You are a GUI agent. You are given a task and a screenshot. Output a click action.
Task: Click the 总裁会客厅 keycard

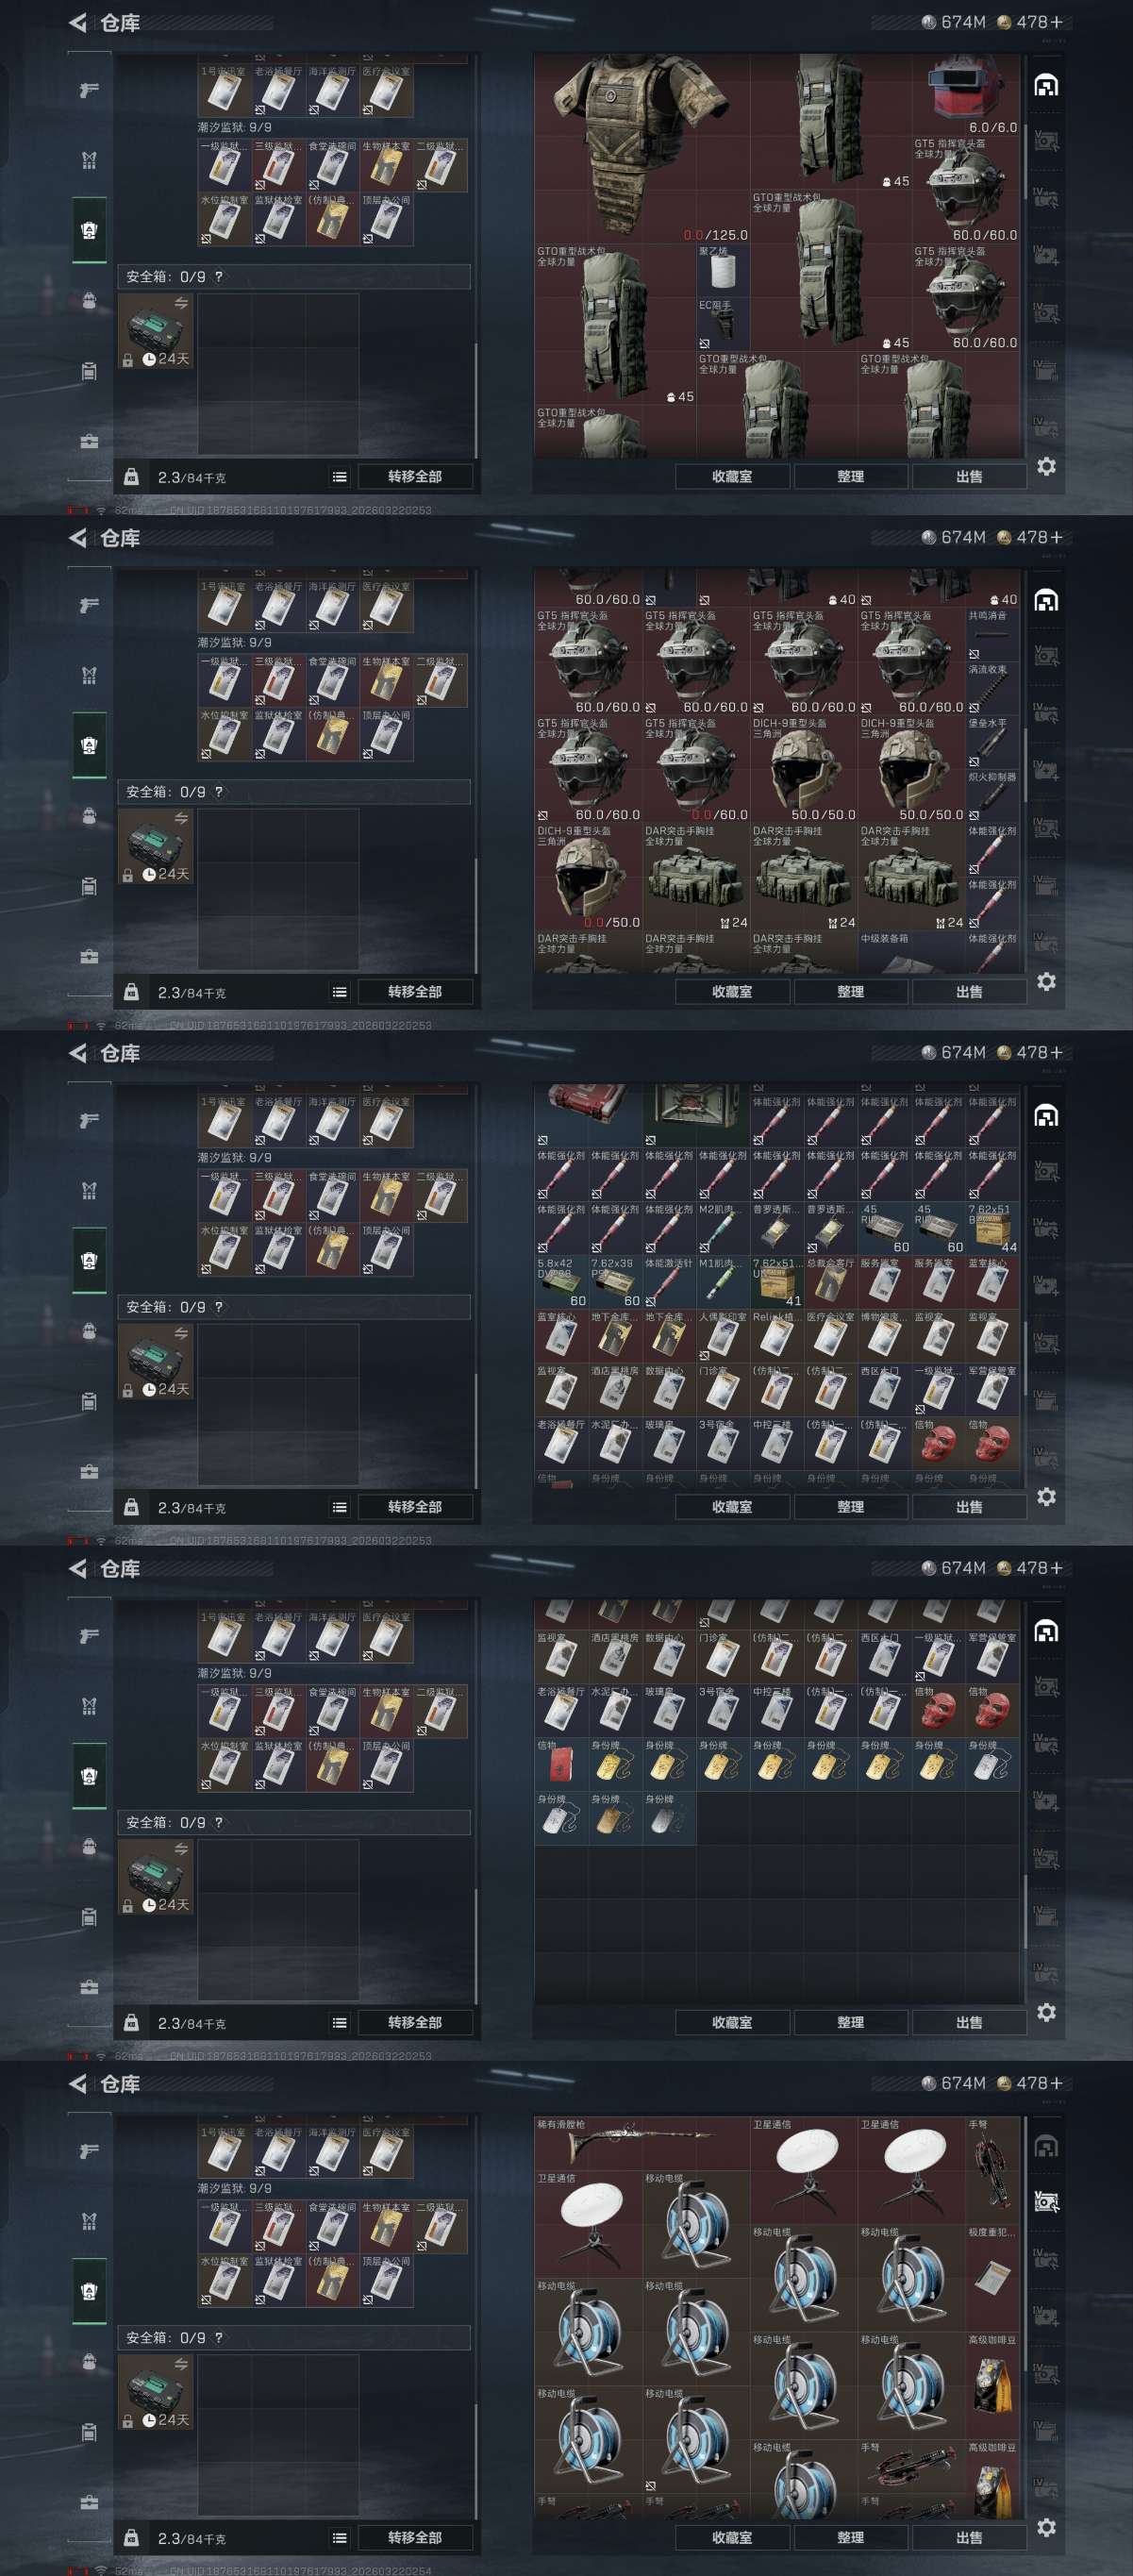click(831, 1282)
